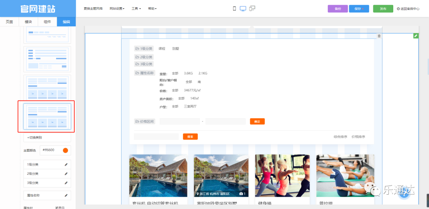Switch to the 模块 tab

(x=29, y=22)
